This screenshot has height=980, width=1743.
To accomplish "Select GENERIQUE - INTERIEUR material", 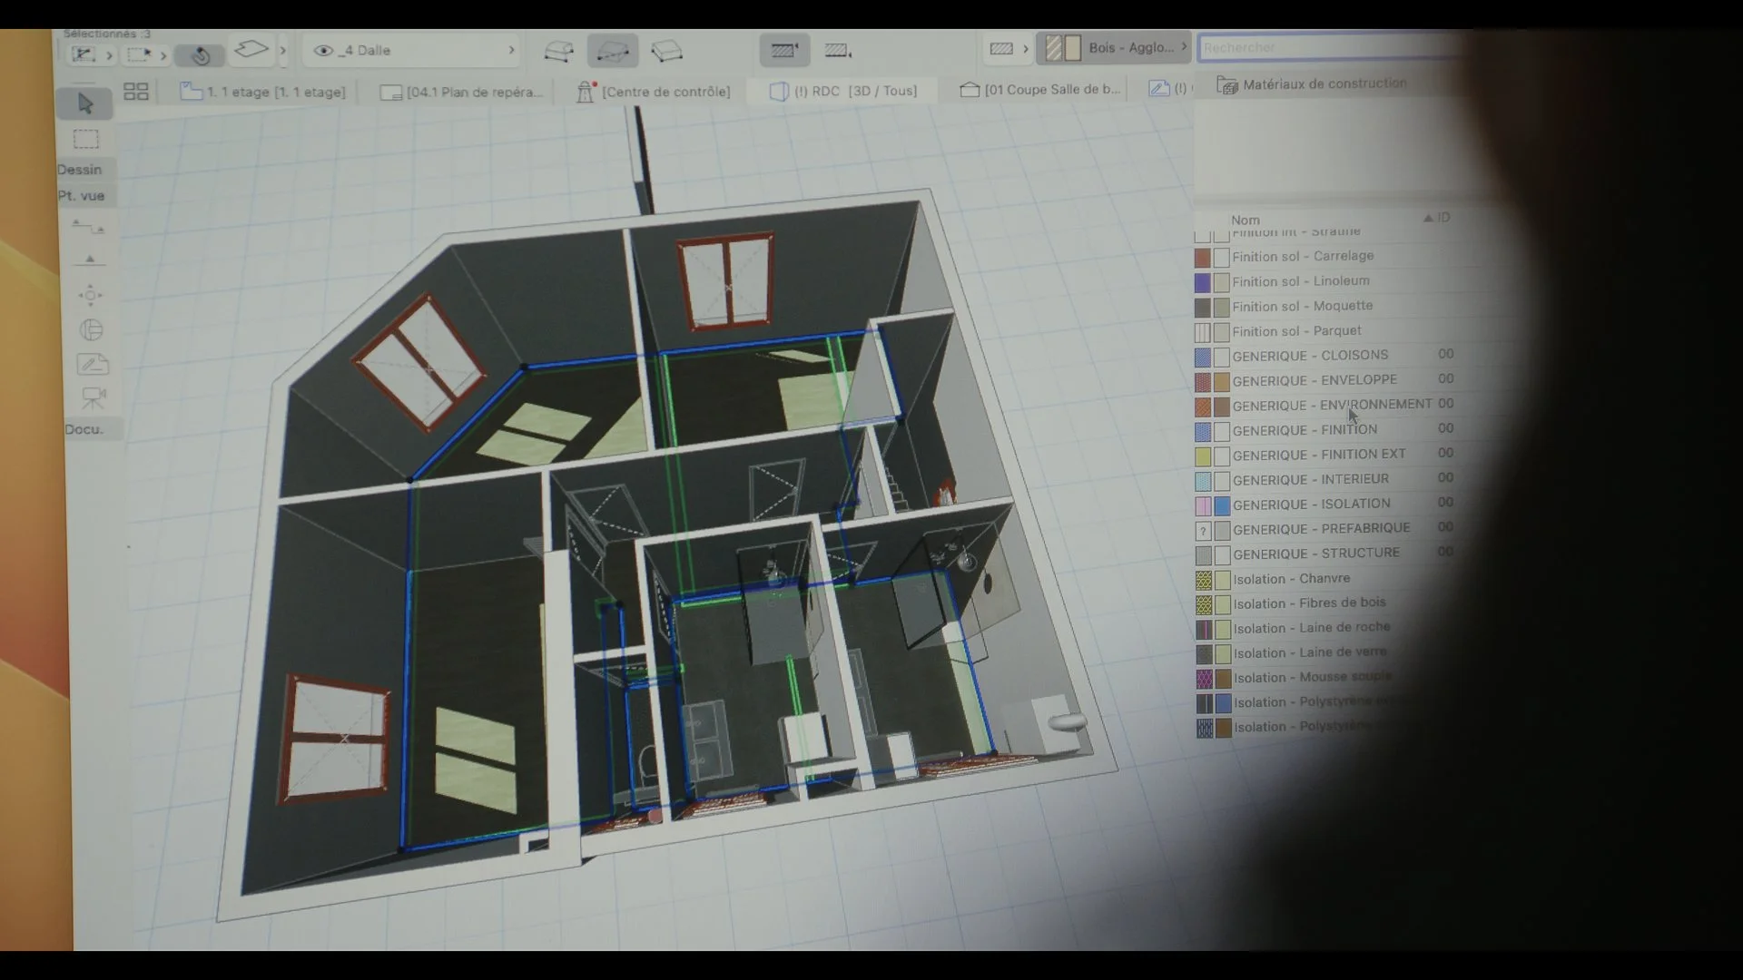I will (x=1311, y=479).
